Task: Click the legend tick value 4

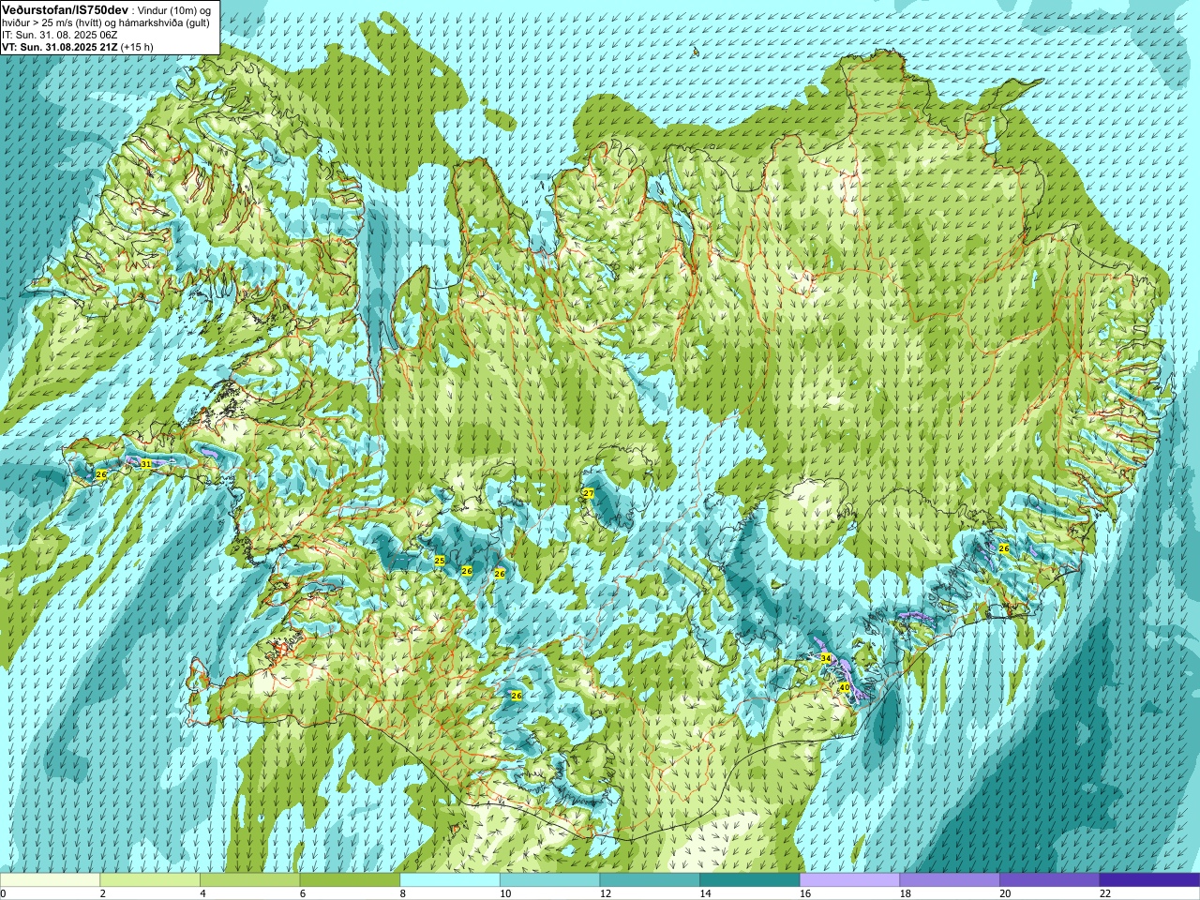Action: point(202,893)
